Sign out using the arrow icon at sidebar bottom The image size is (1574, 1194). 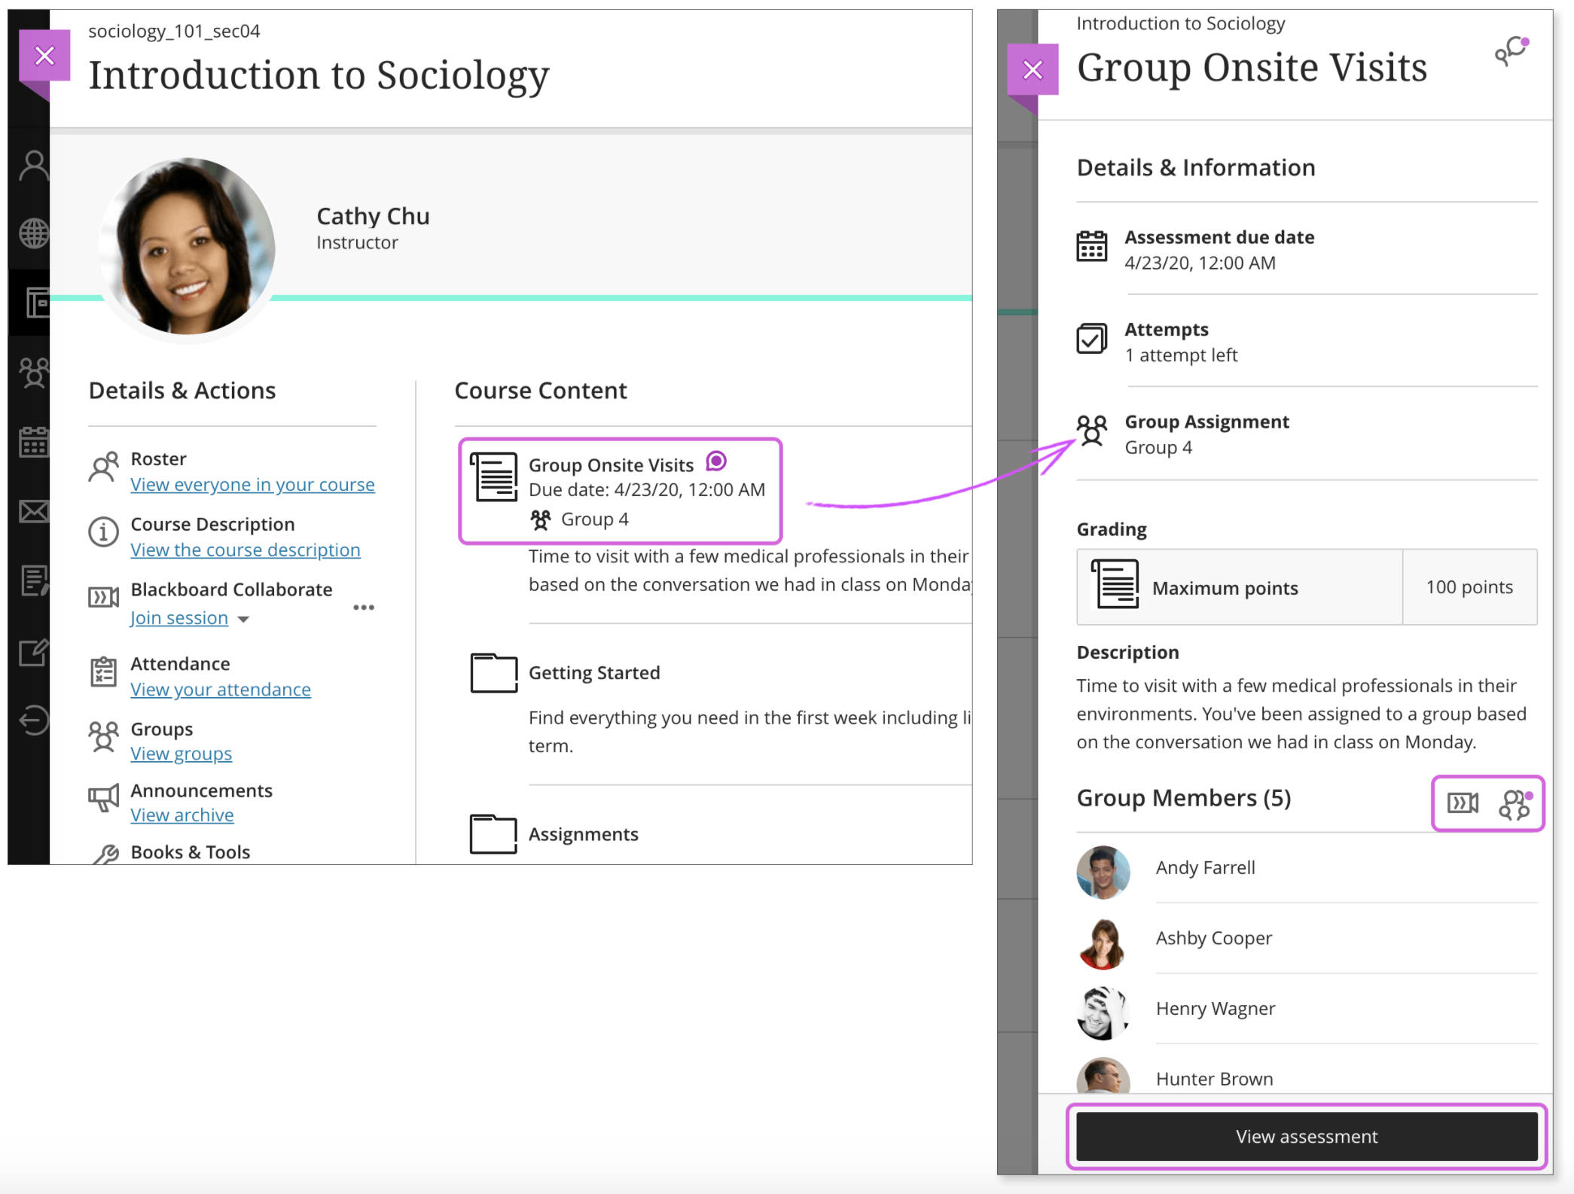tap(33, 720)
